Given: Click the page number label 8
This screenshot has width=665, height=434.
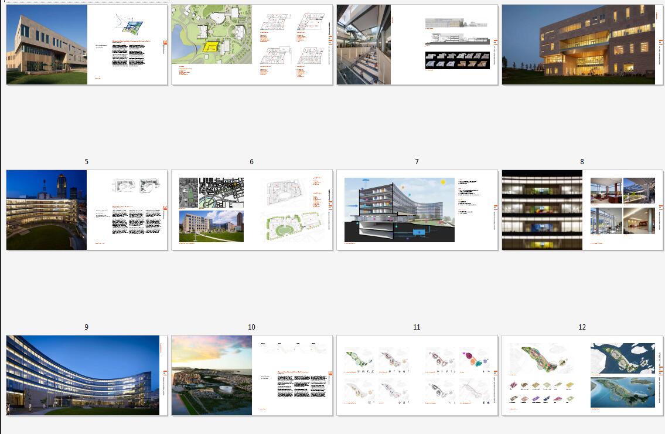Looking at the screenshot, I should click(582, 162).
